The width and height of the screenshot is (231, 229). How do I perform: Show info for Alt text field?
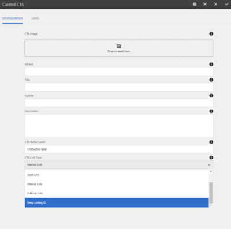(211, 65)
